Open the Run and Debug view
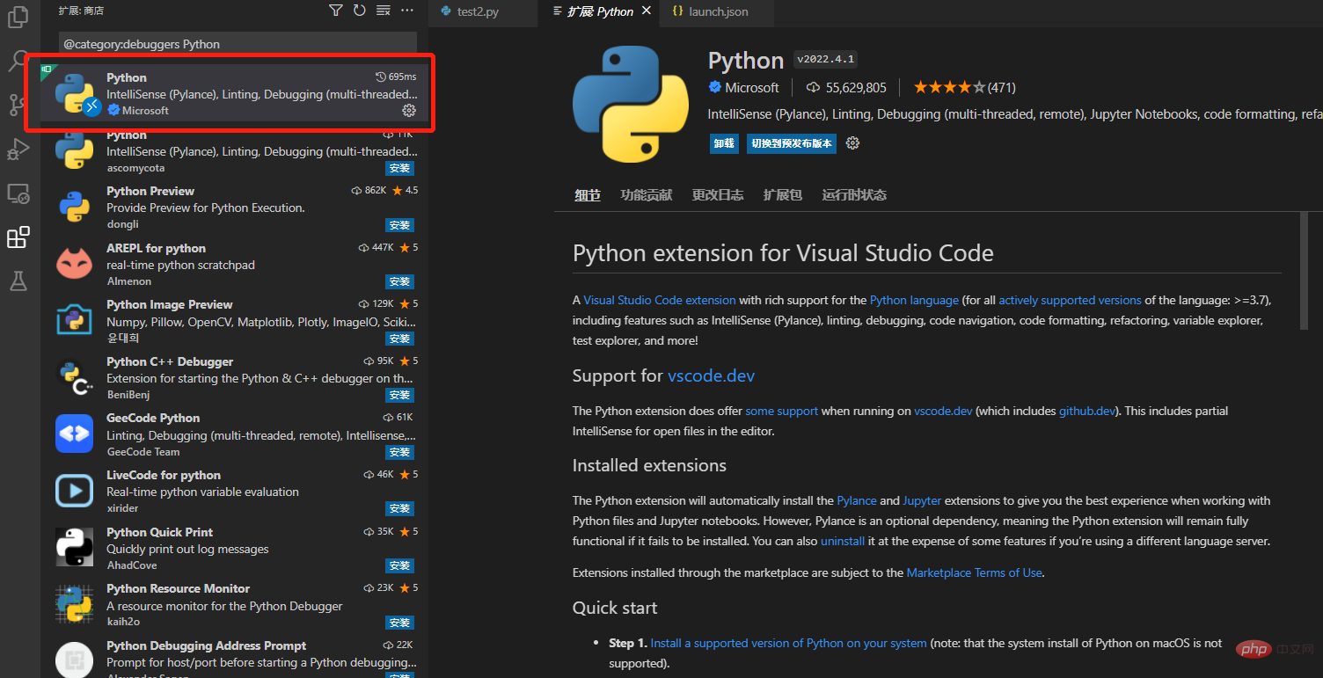The width and height of the screenshot is (1323, 678). 18,149
